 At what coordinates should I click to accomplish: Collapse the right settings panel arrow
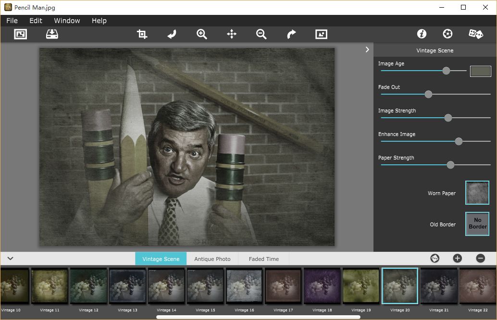pos(367,49)
